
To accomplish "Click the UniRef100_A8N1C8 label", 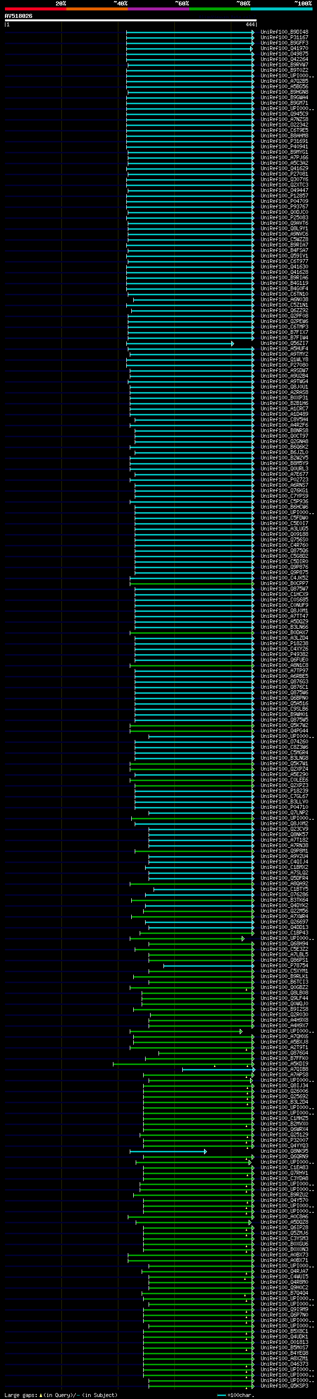I will point(284,666).
